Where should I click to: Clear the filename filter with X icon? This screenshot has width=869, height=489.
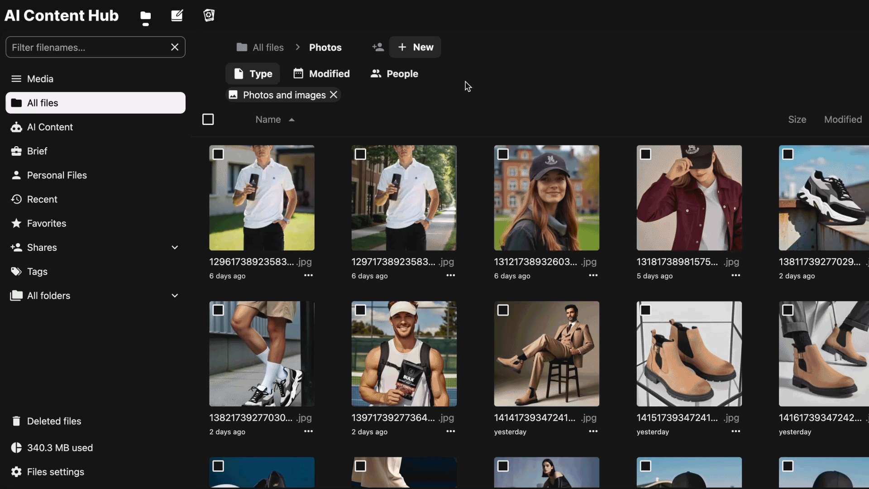pos(175,47)
